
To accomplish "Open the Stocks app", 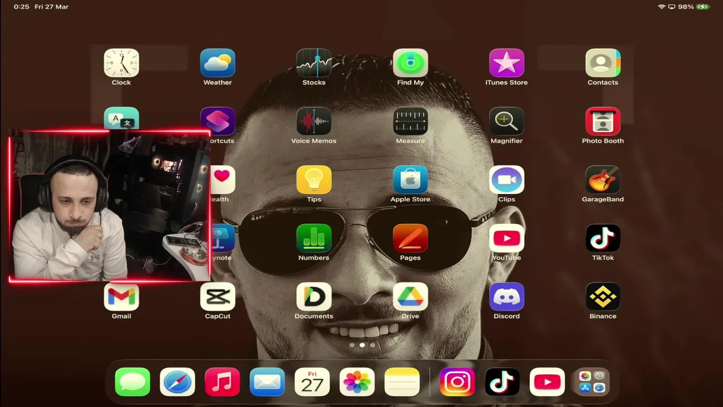I will point(314,63).
